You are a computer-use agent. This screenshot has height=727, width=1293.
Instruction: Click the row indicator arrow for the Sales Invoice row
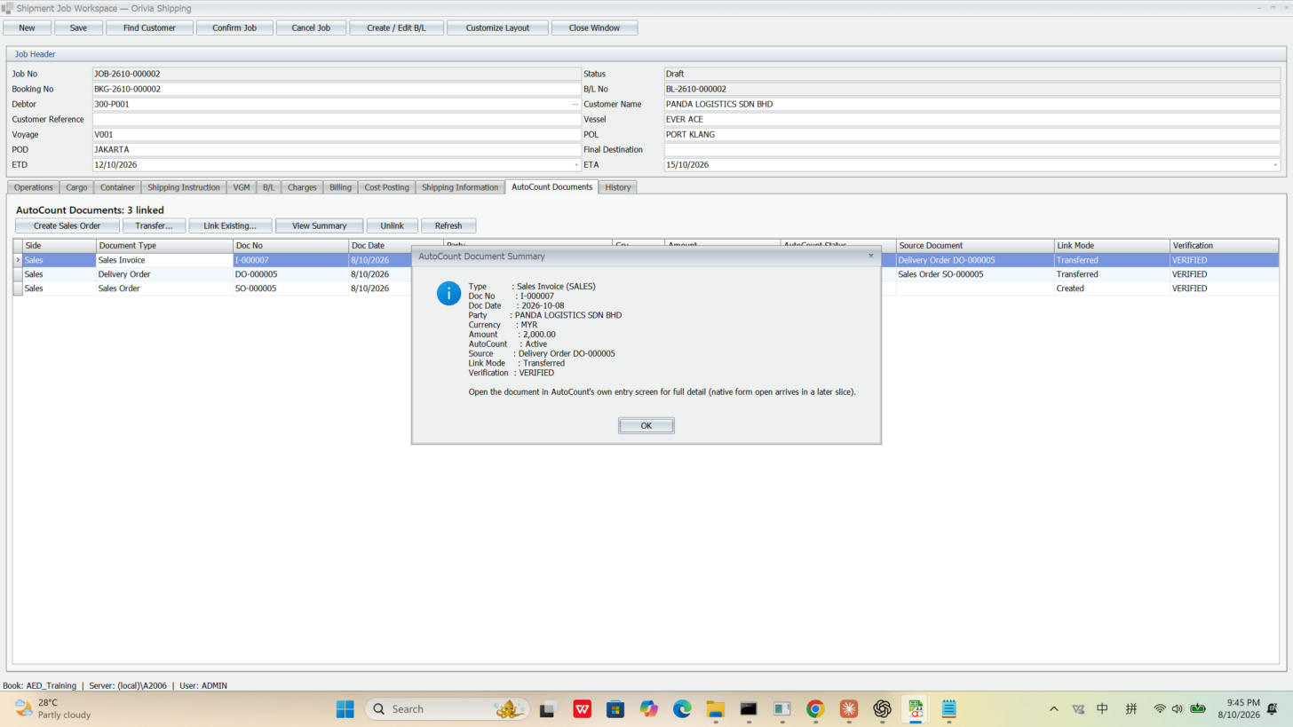click(x=18, y=260)
